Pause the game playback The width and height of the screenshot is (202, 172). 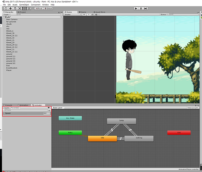coord(141,8)
